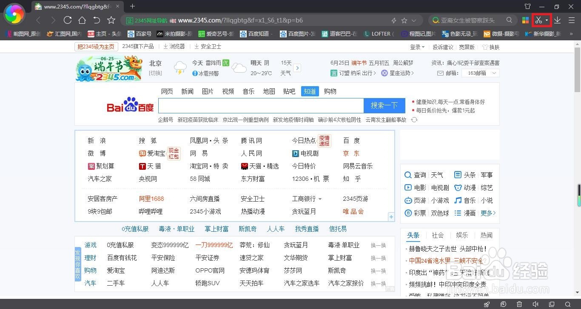581x309 pixels.
Task: Open the colorful apps grid icon
Action: [526, 20]
